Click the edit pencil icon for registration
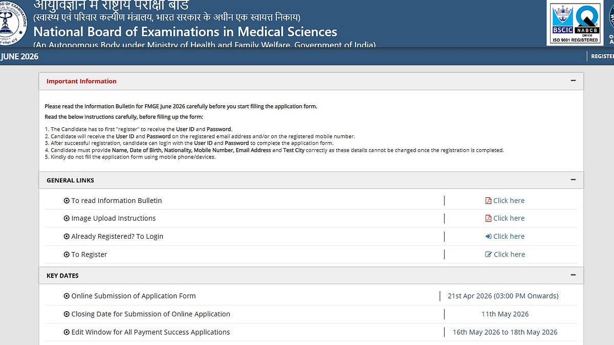The image size is (614, 345). [488, 255]
